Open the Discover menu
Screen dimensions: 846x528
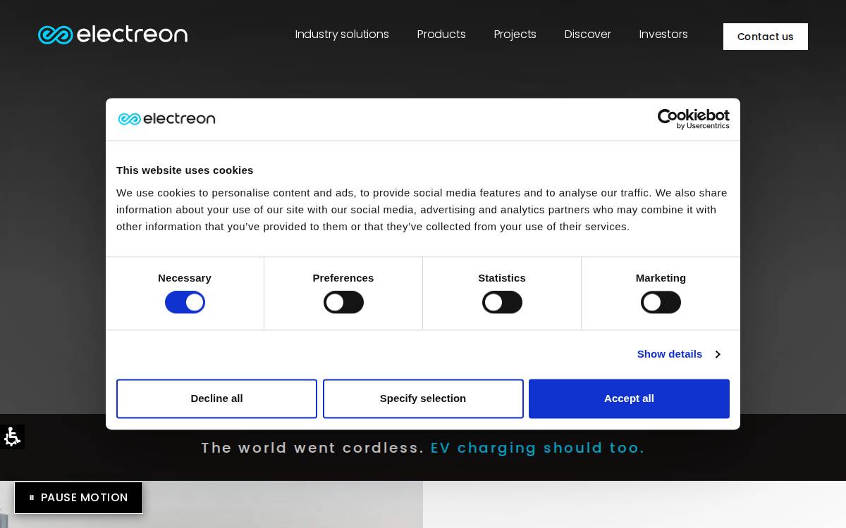(587, 34)
